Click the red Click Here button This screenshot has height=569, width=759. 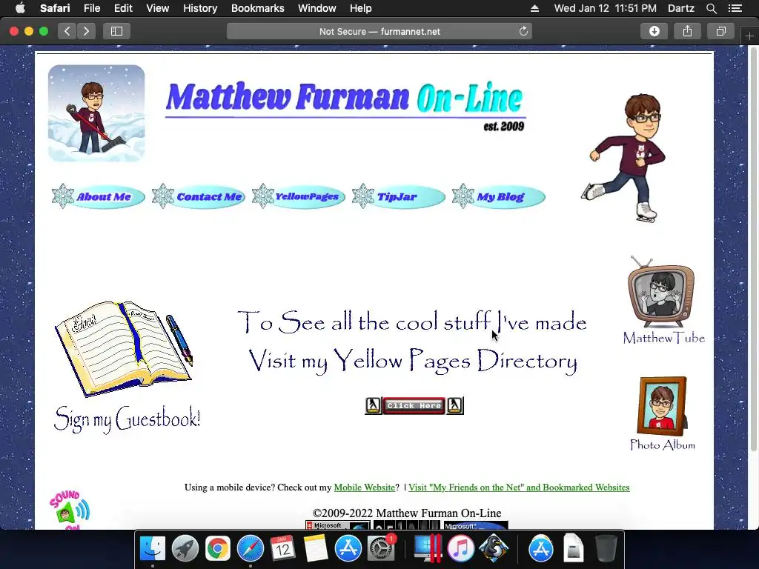(414, 405)
